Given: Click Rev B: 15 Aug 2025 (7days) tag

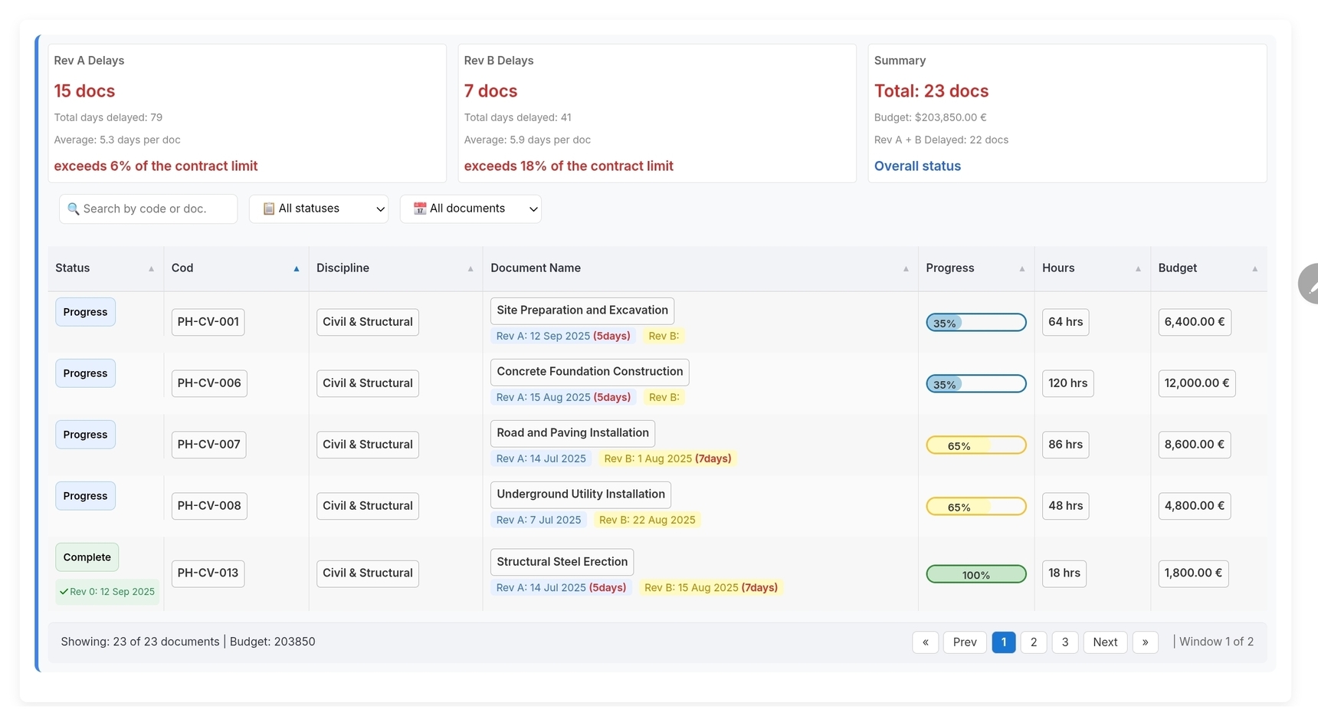Looking at the screenshot, I should coord(711,588).
